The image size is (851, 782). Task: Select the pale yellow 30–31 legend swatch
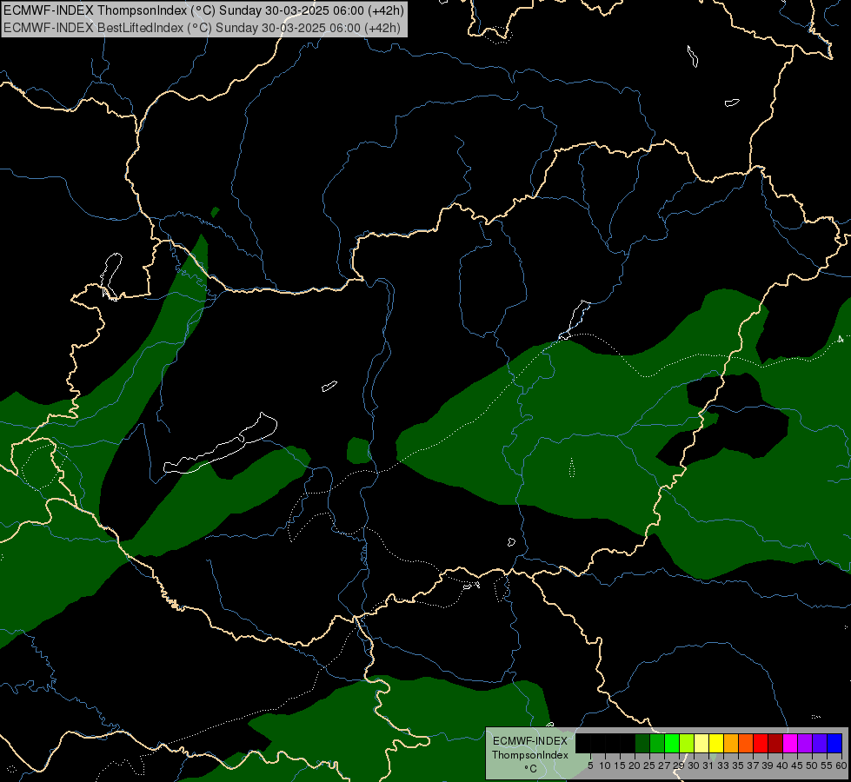click(x=701, y=743)
